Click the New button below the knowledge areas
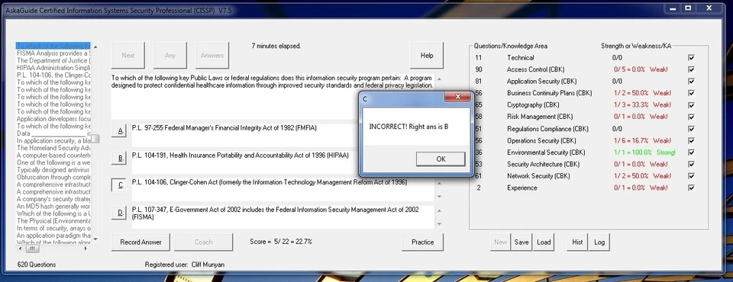 coord(500,242)
